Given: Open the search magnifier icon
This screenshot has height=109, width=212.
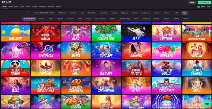Looking at the screenshot, I should click(28, 13).
